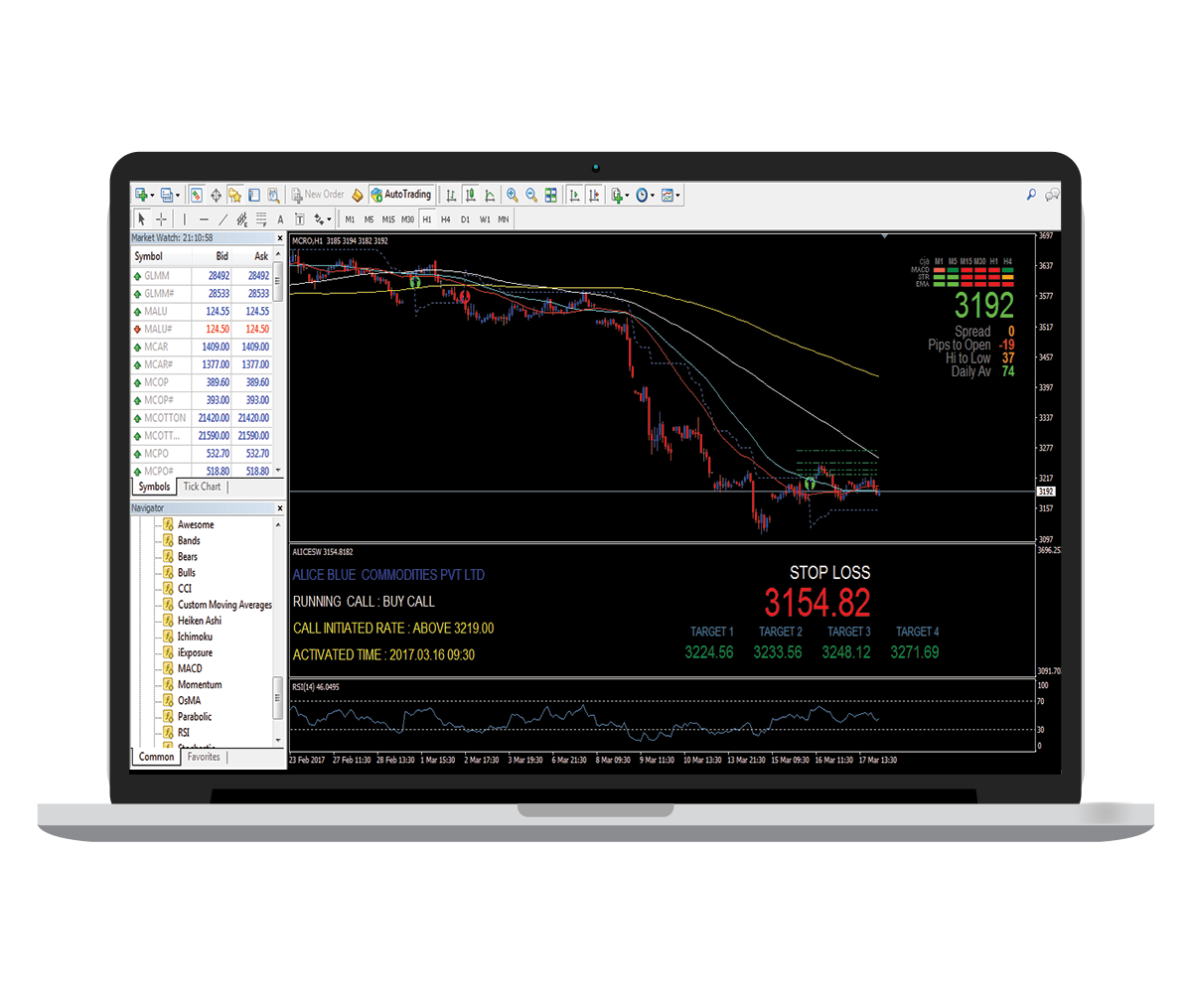
Task: Select the MN timeframe button
Action: (x=504, y=219)
